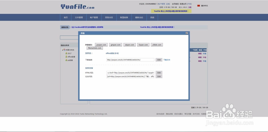Open the 技术支持 footer link
This screenshot has height=132, width=268.
[196, 114]
